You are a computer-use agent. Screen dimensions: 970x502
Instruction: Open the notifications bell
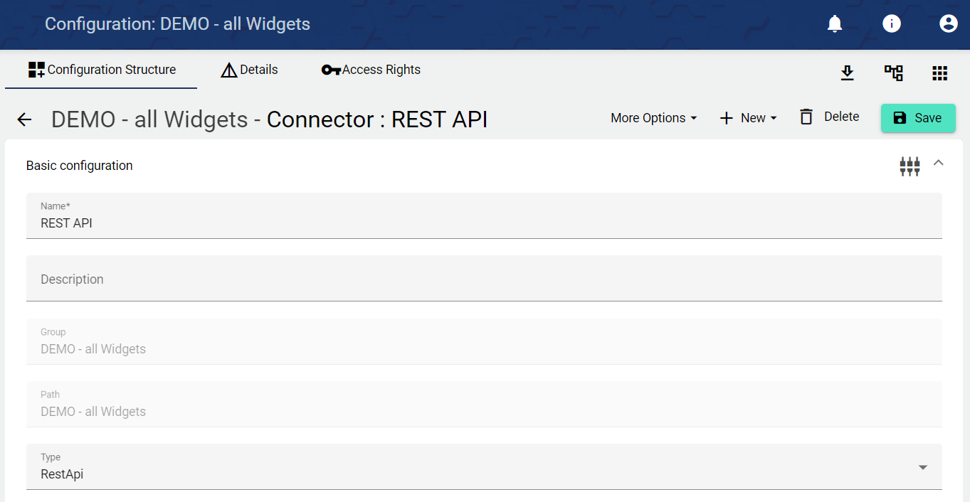[835, 24]
